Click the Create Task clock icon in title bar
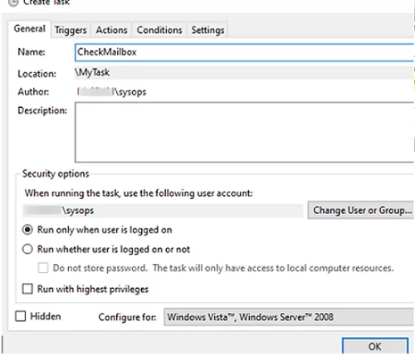This screenshot has width=415, height=356. [13, 2]
